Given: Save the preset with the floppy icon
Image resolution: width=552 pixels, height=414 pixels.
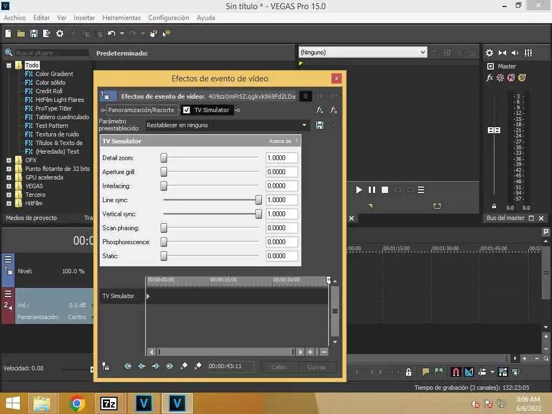Looking at the screenshot, I should [320, 125].
